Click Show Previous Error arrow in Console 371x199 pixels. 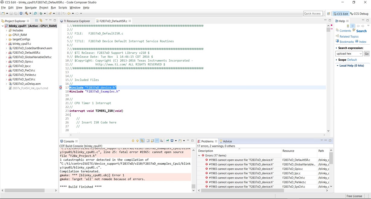click(138, 141)
